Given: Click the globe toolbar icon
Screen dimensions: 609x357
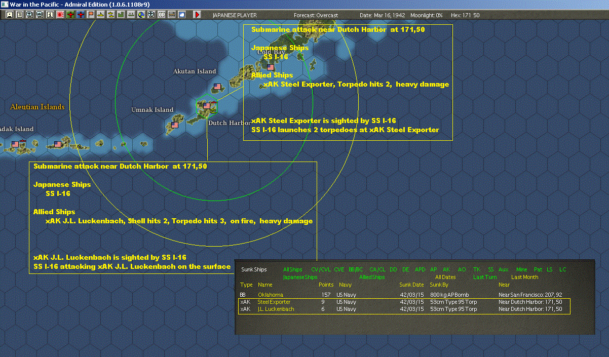Looking at the screenshot, I should [x=141, y=15].
